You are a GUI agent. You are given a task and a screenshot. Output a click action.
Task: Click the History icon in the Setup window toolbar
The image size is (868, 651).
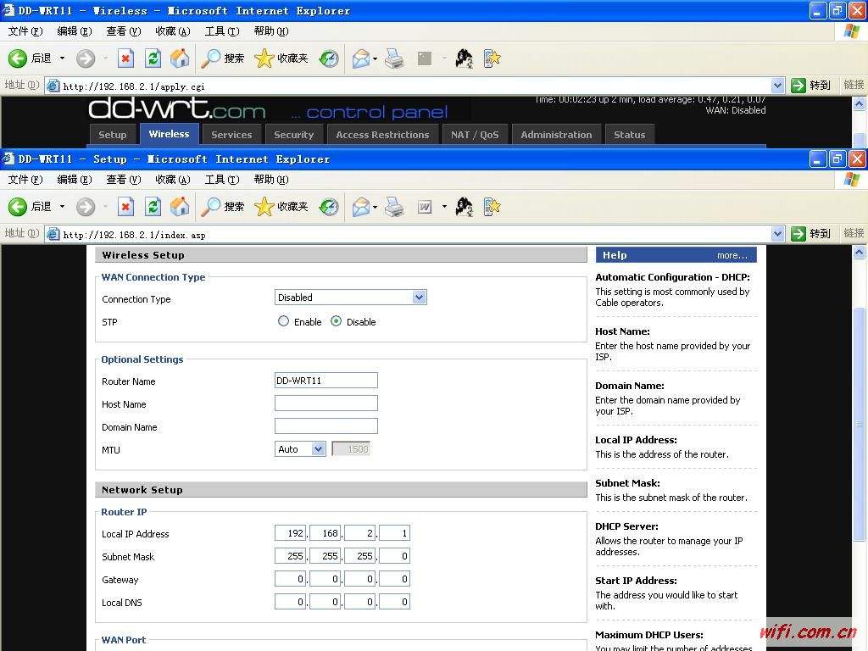[329, 207]
